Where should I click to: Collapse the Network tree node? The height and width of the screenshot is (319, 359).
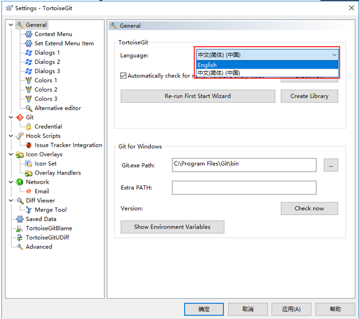coord(11,182)
